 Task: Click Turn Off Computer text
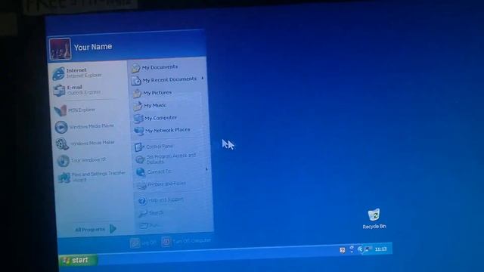pyautogui.click(x=191, y=240)
